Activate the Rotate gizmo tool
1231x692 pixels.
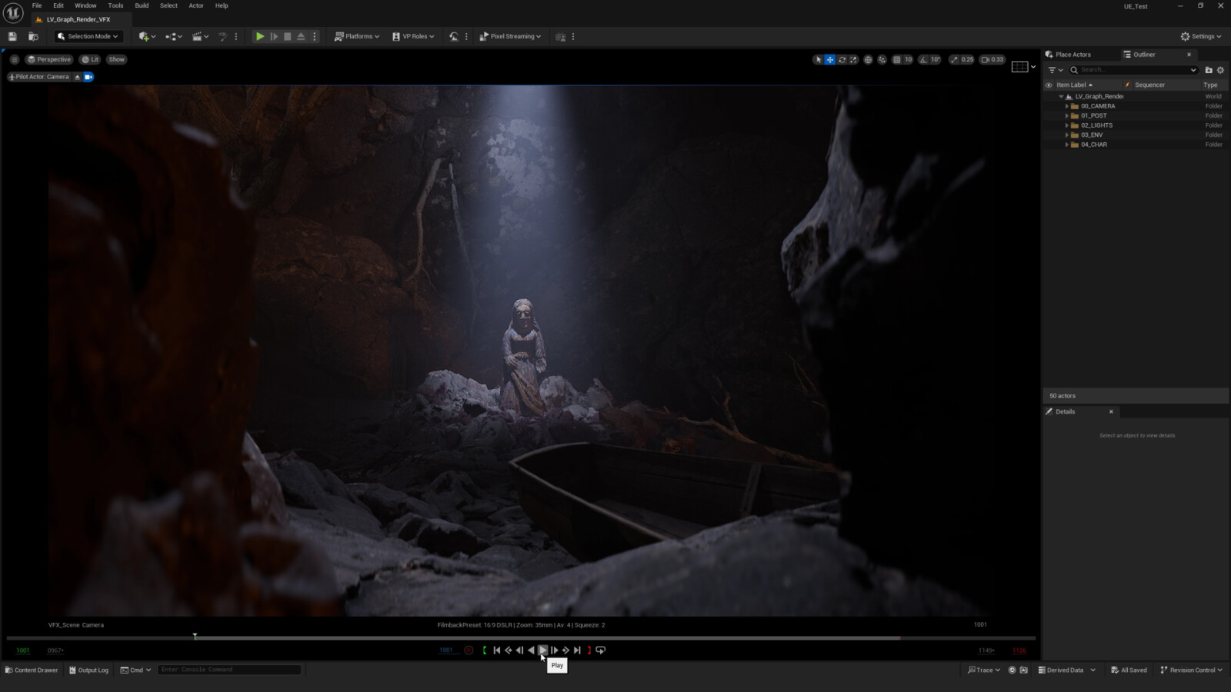[842, 59]
